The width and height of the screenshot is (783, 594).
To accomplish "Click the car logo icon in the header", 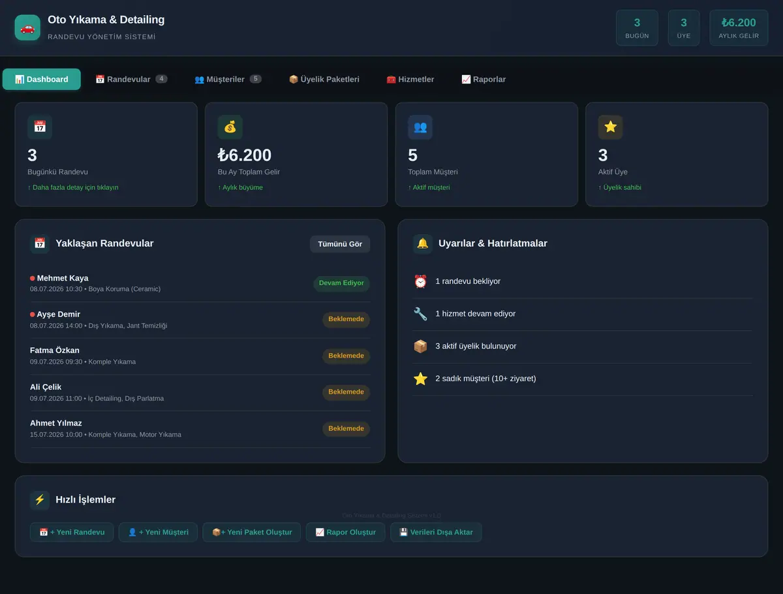I will coord(27,27).
